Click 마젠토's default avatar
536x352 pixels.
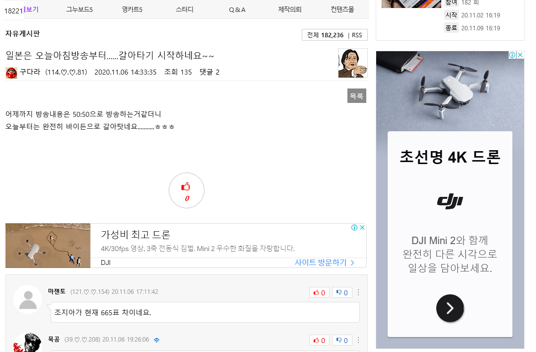[x=28, y=299]
